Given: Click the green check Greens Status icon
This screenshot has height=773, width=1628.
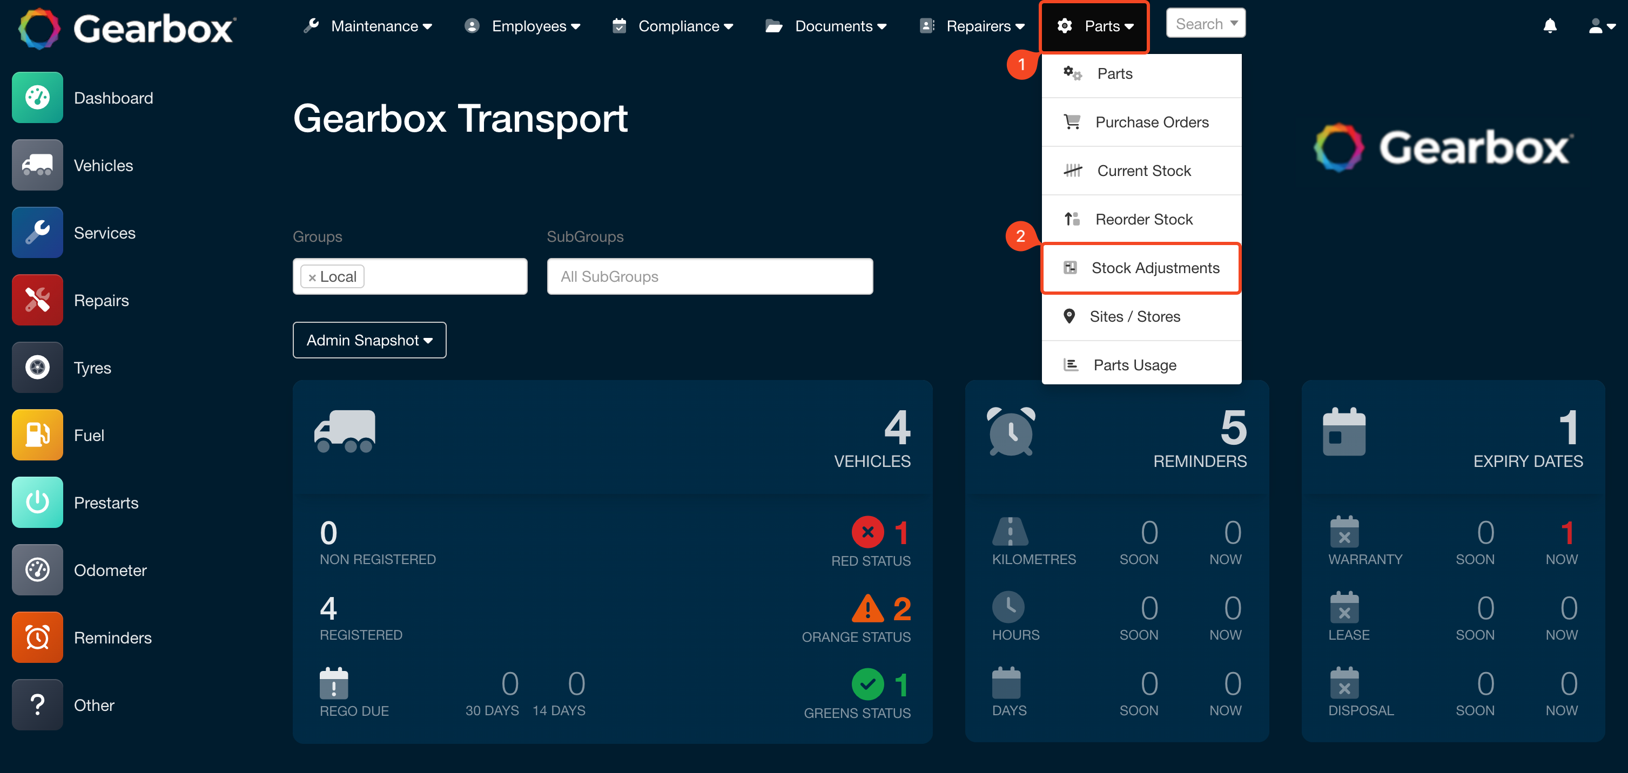Looking at the screenshot, I should [x=867, y=684].
